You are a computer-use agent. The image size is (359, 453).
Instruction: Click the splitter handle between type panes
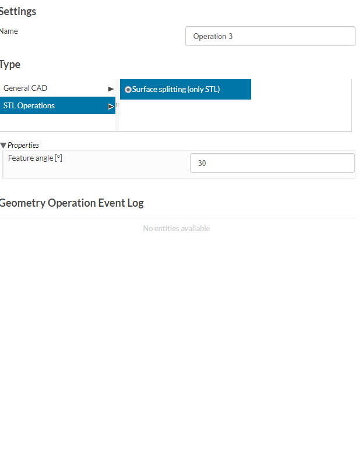point(117,105)
